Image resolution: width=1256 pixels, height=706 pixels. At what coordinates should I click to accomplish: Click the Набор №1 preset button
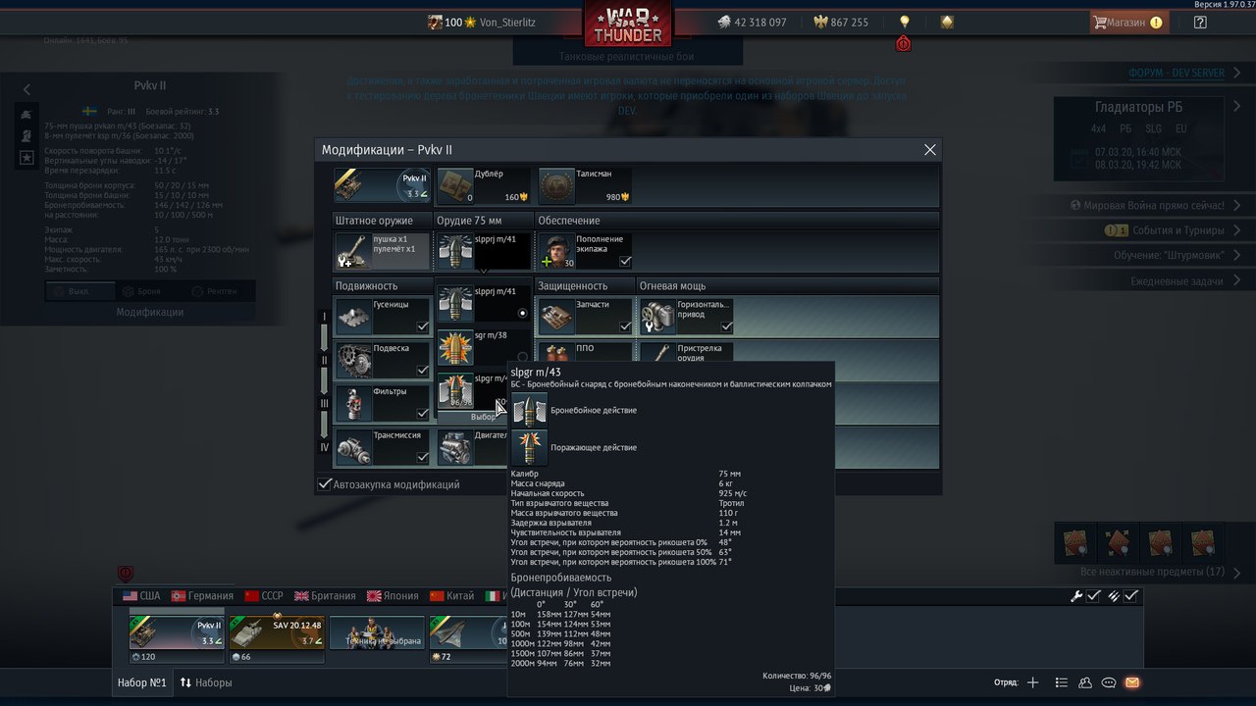142,682
